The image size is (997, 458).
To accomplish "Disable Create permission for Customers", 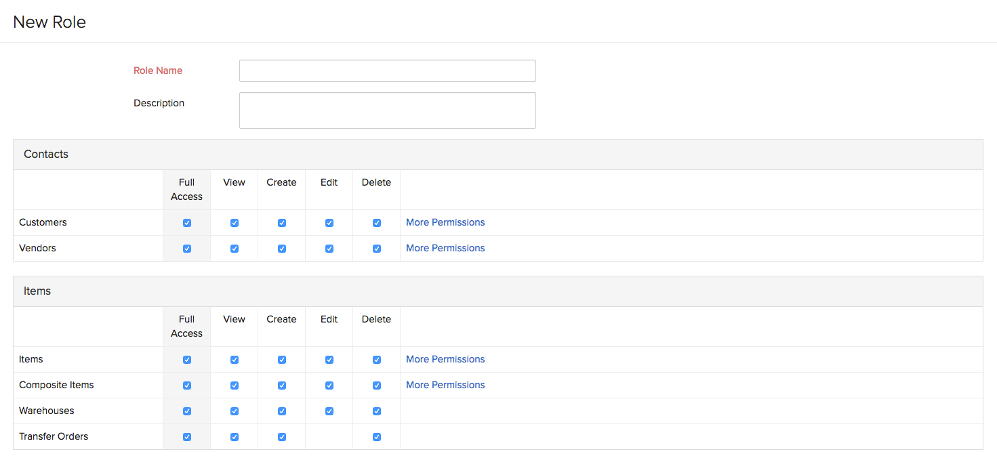I will pyautogui.click(x=282, y=223).
